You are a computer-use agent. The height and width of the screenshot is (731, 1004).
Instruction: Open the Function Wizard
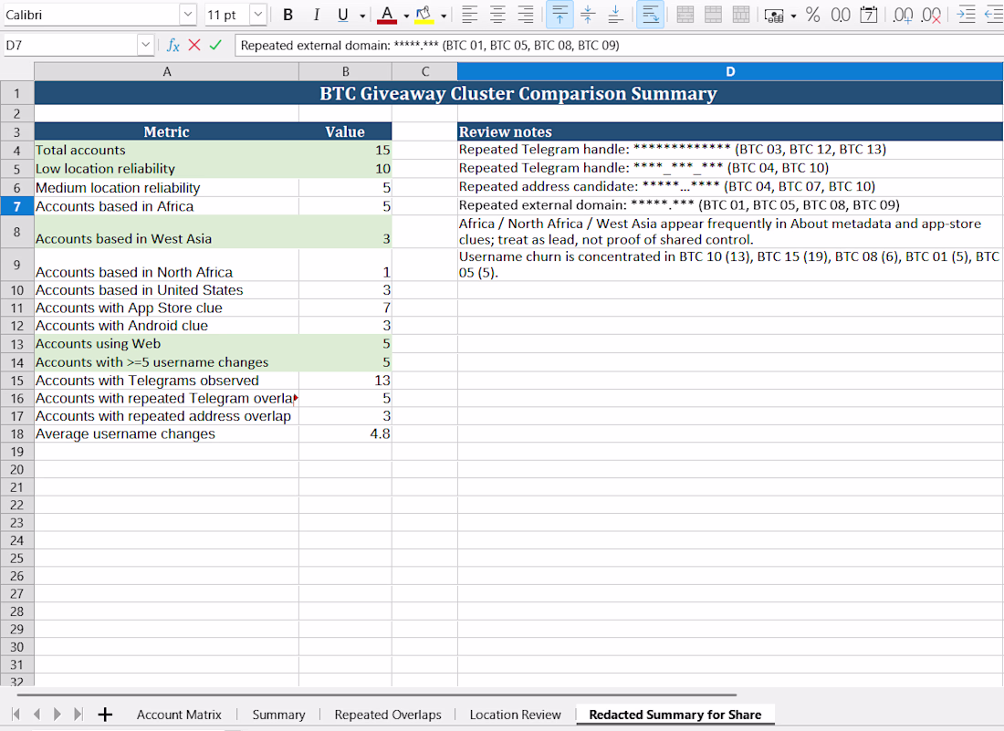tap(173, 46)
